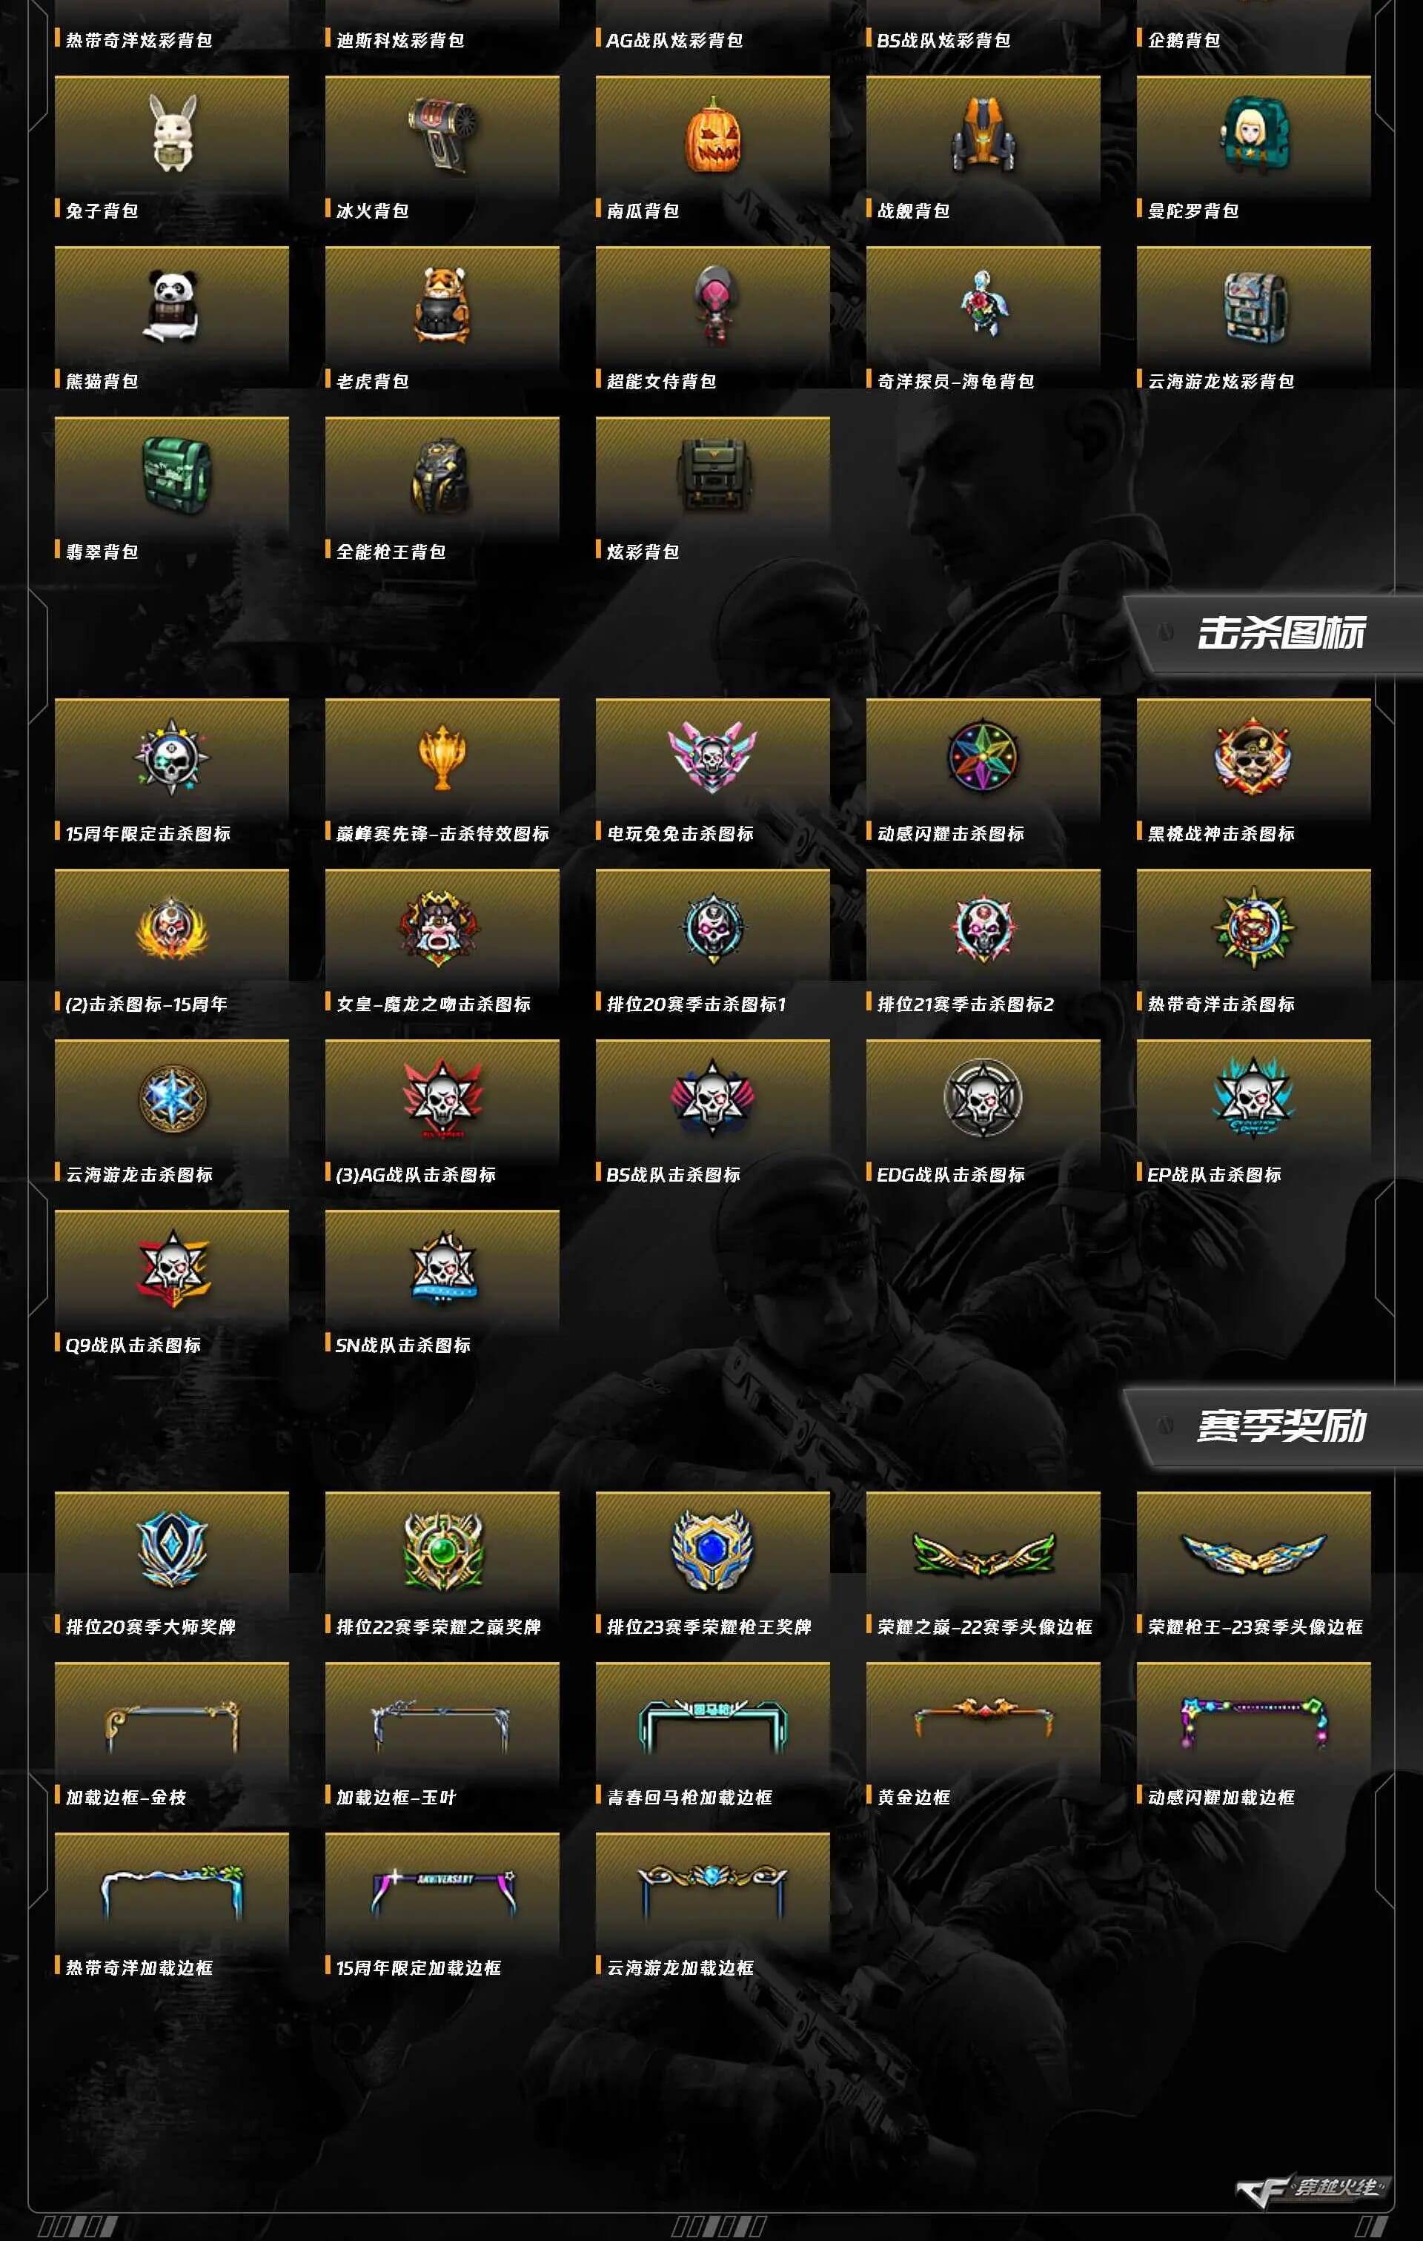Screen dimensions: 1423x2241
Task: Click the 排位22赛季荣耀之巅奖牌 green medal
Action: point(443,1549)
